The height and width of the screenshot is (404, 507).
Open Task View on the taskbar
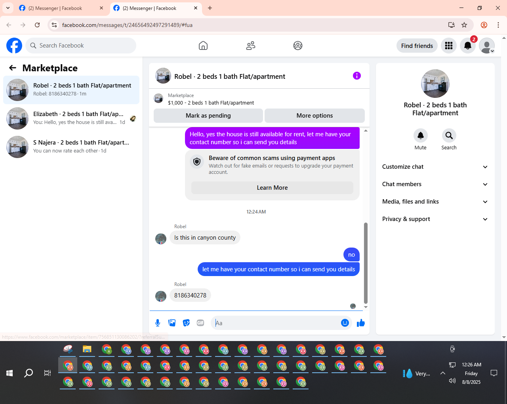click(x=48, y=373)
